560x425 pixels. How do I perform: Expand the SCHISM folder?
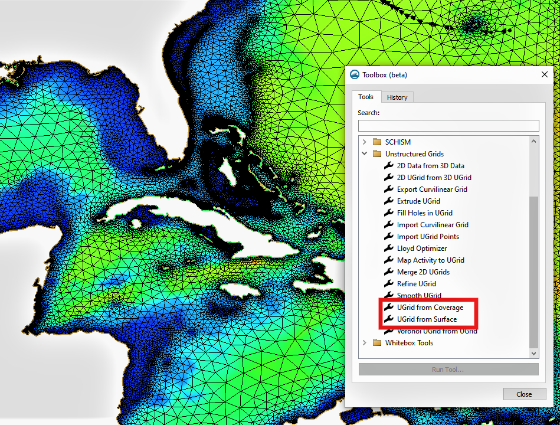[365, 142]
